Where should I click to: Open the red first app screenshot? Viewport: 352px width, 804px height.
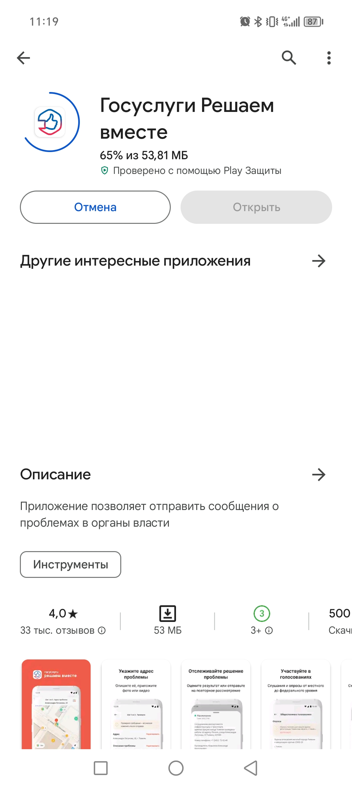coord(56,704)
